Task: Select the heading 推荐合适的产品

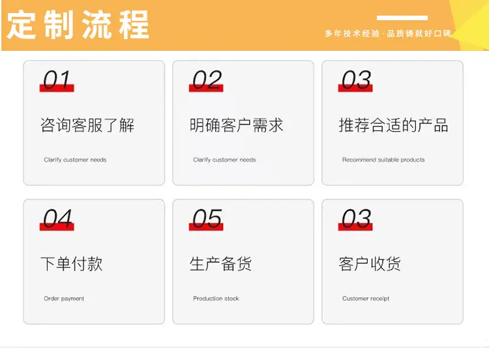Action: (394, 125)
